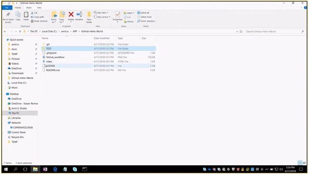Open New item dropdown
The image size is (309, 174).
[x=101, y=13]
